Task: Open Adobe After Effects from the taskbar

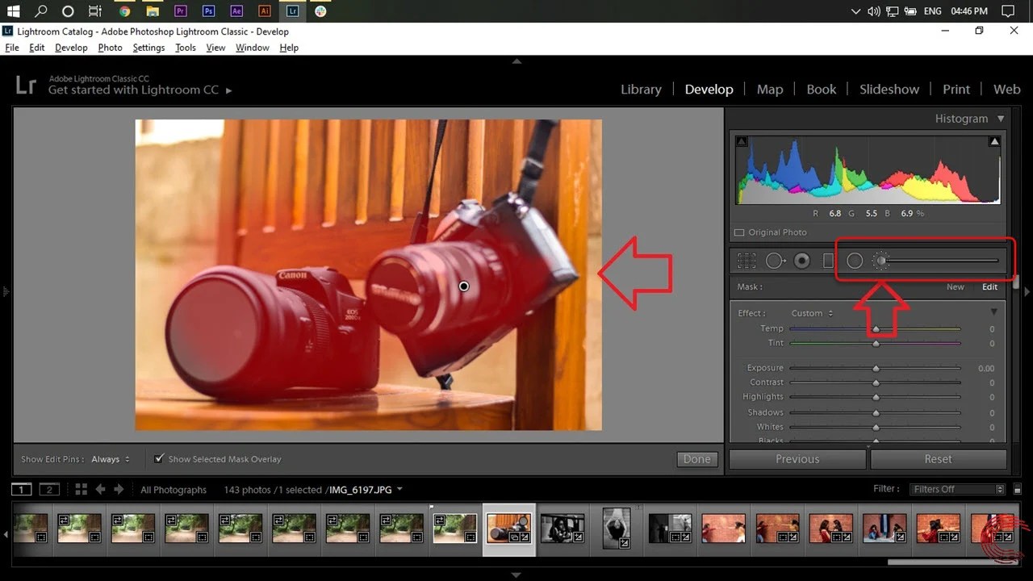Action: [236, 11]
